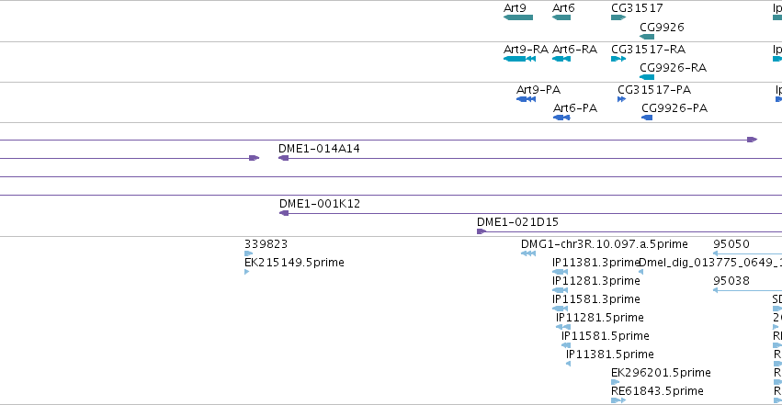
Task: Click the Dmel_dig_013775 small arrow glyph
Action: (x=640, y=272)
